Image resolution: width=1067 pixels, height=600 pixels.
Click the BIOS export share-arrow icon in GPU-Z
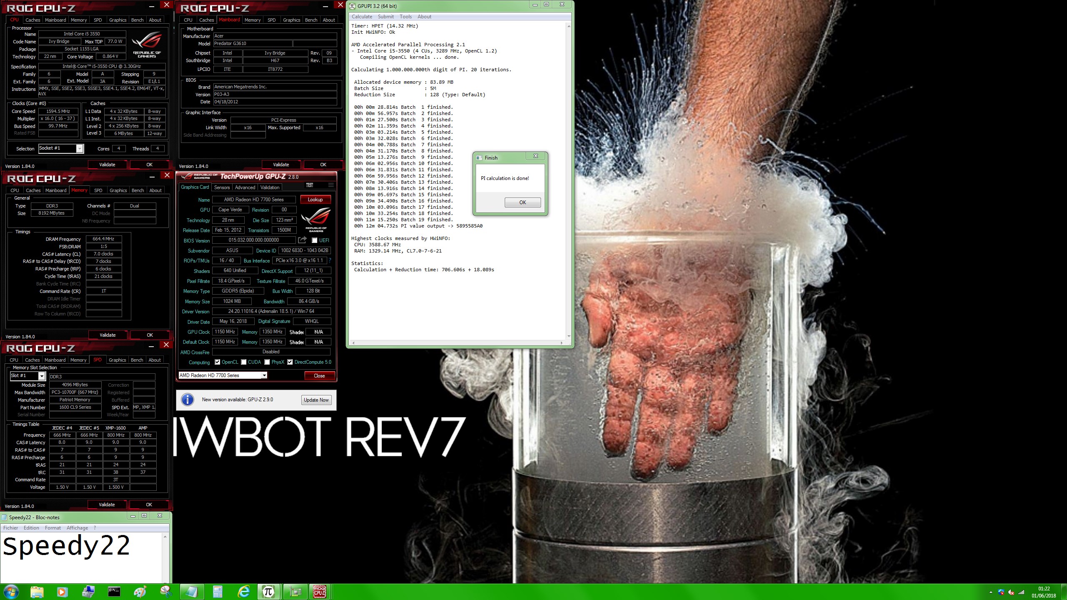[x=302, y=240]
